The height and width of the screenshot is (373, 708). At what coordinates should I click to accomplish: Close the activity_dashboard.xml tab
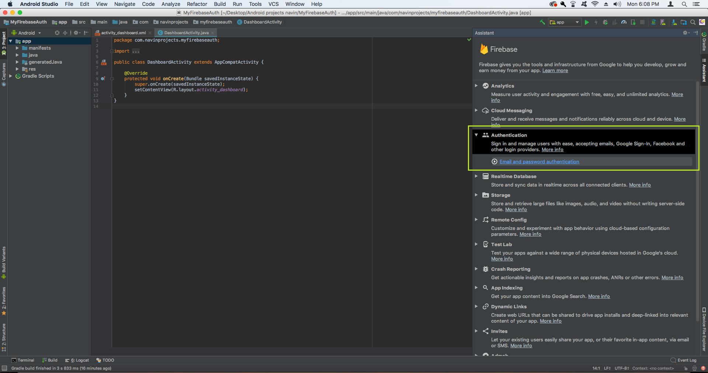[150, 33]
